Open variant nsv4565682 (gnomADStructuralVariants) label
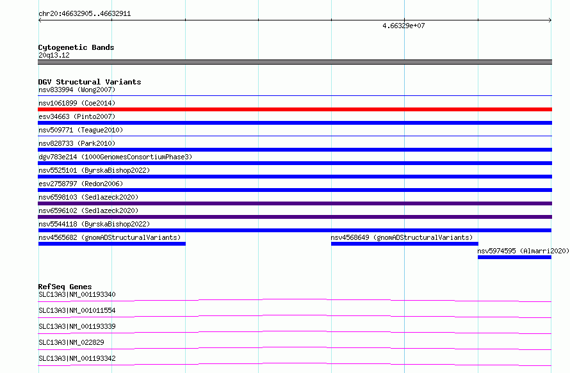This screenshot has height=373, width=570. tap(110, 237)
